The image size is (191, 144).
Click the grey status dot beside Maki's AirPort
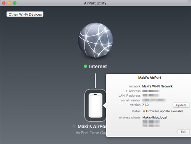[x=74, y=126]
